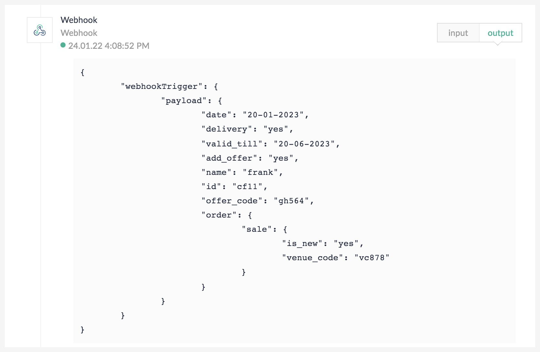Click the Webhook title heading
The height and width of the screenshot is (352, 540).
[x=79, y=20]
